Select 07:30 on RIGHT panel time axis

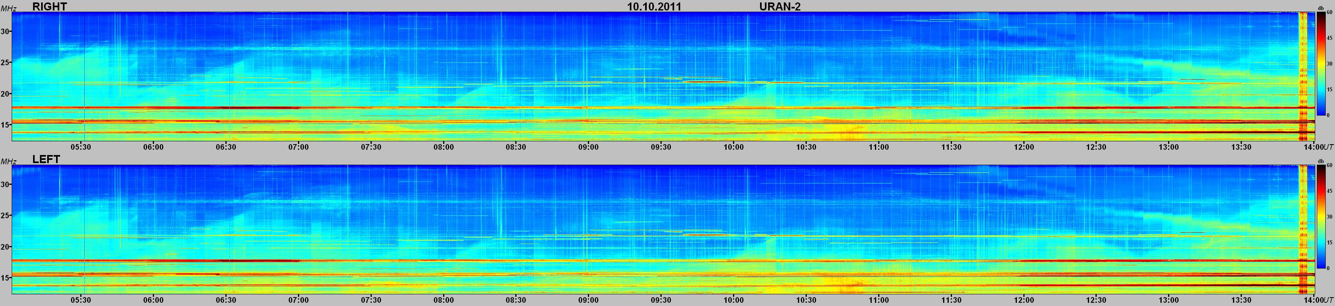click(371, 147)
